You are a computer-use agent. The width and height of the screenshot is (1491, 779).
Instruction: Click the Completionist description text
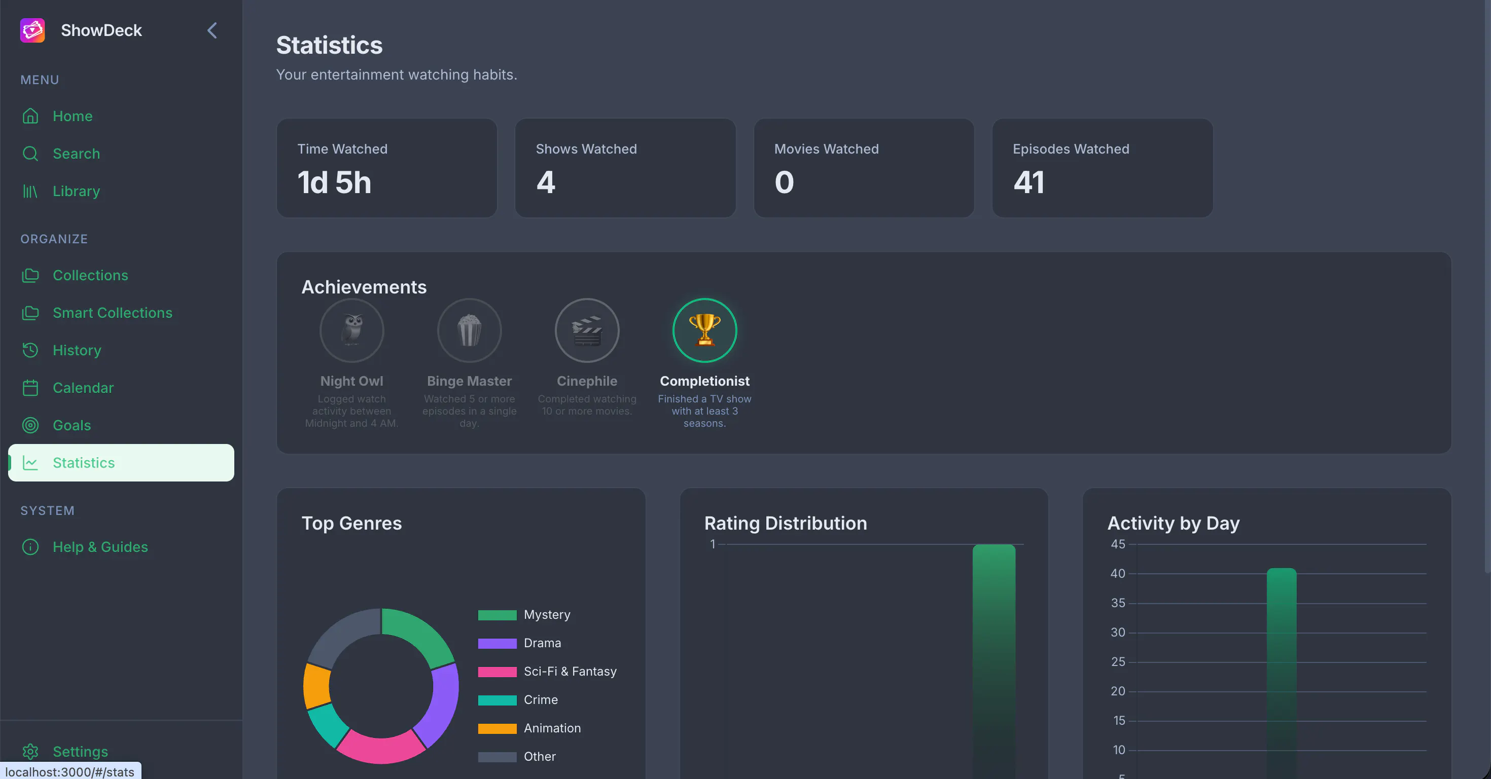pos(704,411)
